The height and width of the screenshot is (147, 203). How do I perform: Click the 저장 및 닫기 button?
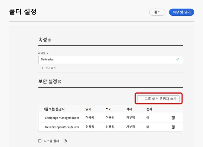click(x=182, y=12)
